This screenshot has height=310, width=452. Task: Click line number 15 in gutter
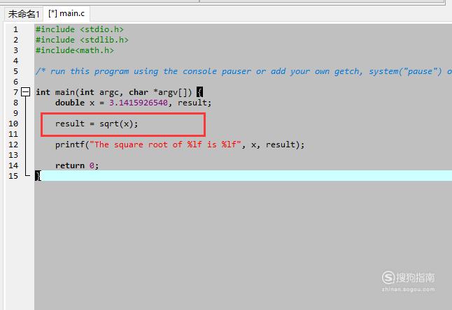[x=13, y=176]
